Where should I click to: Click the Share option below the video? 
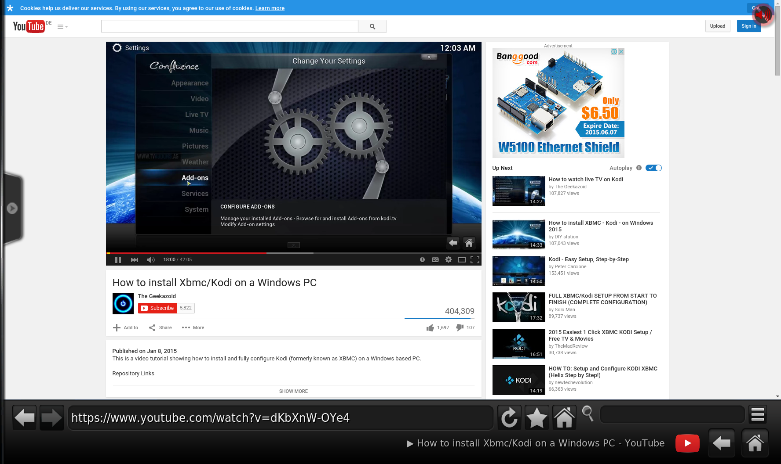click(x=161, y=328)
